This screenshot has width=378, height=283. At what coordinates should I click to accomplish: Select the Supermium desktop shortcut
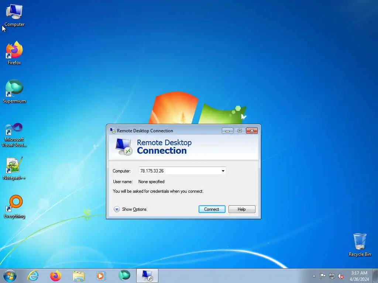(14, 91)
